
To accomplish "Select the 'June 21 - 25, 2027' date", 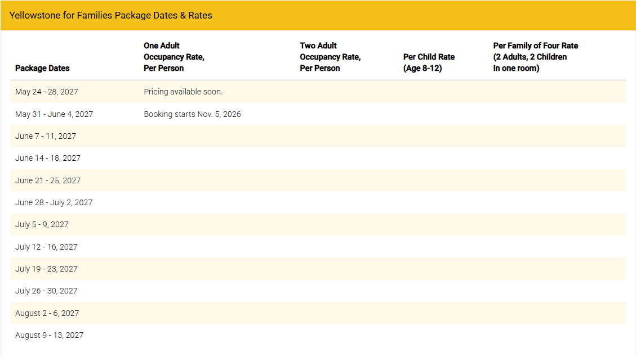I will tap(48, 180).
